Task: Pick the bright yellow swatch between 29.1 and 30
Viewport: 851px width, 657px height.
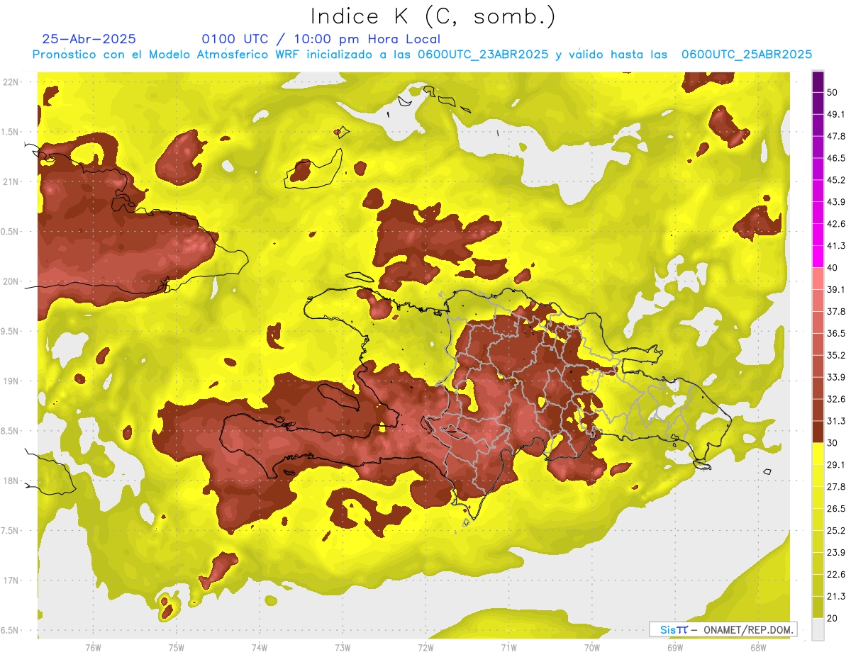Action: point(818,454)
